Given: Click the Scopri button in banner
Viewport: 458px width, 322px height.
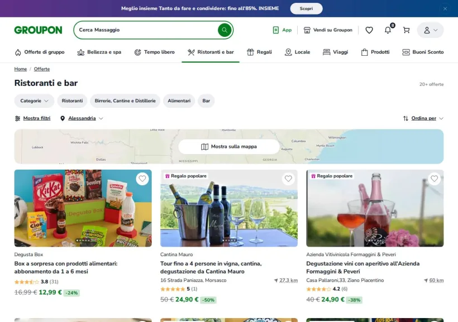Looking at the screenshot, I should [306, 8].
